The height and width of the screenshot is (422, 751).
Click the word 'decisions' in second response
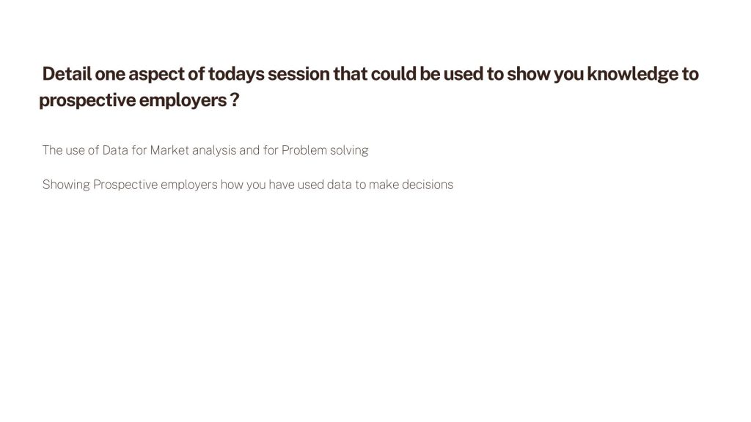click(428, 185)
